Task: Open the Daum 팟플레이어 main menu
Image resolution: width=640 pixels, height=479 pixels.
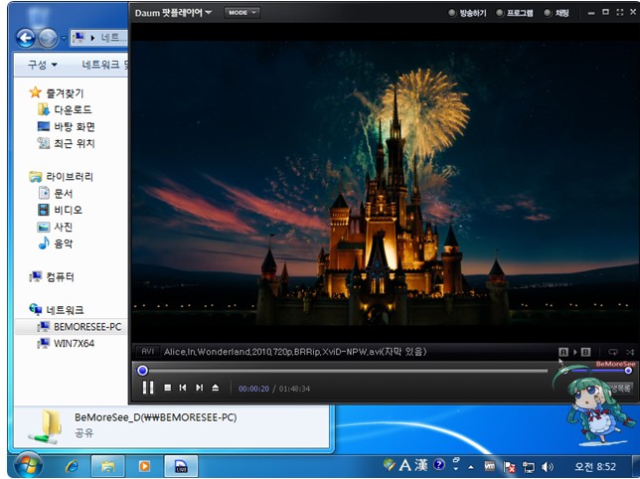Action: tap(173, 13)
